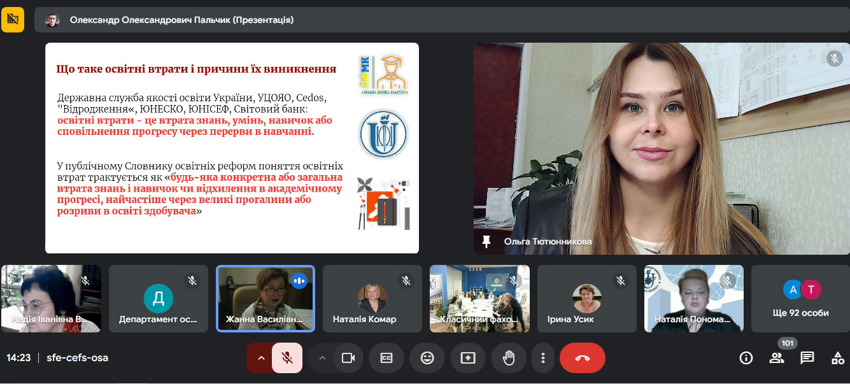Show the participants list of 101 people
The image size is (850, 384).
[x=777, y=358]
